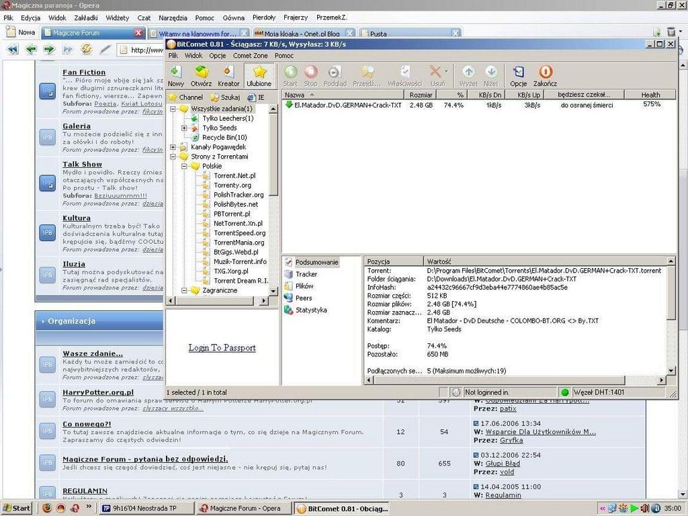This screenshot has height=516, width=688.
Task: Open the Talk Show forum link
Action: click(x=83, y=165)
